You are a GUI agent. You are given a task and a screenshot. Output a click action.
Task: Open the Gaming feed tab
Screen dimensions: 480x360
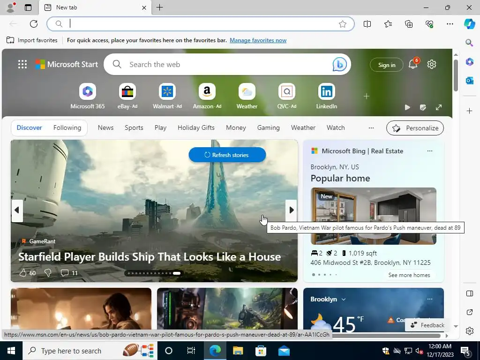(268, 127)
